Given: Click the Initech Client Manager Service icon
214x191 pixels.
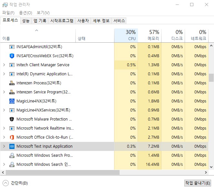Looking at the screenshot, I should (12, 65).
